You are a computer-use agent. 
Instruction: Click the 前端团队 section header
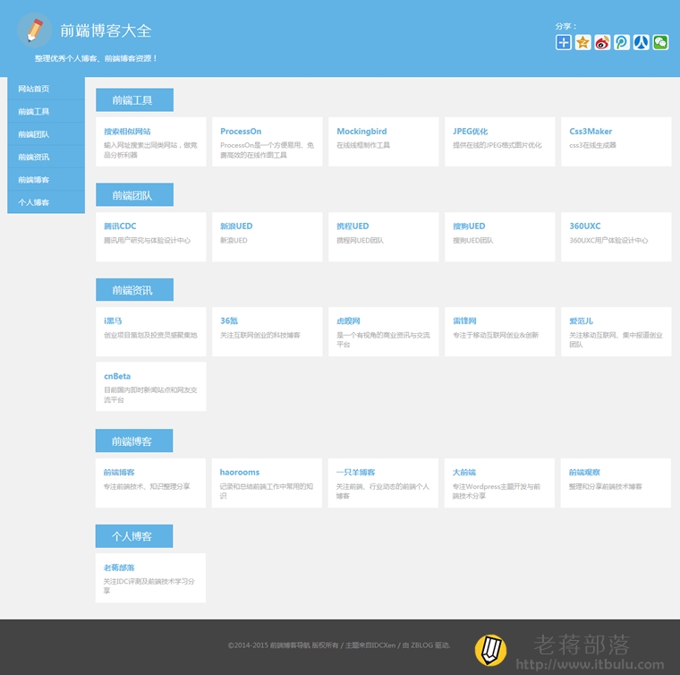[134, 195]
